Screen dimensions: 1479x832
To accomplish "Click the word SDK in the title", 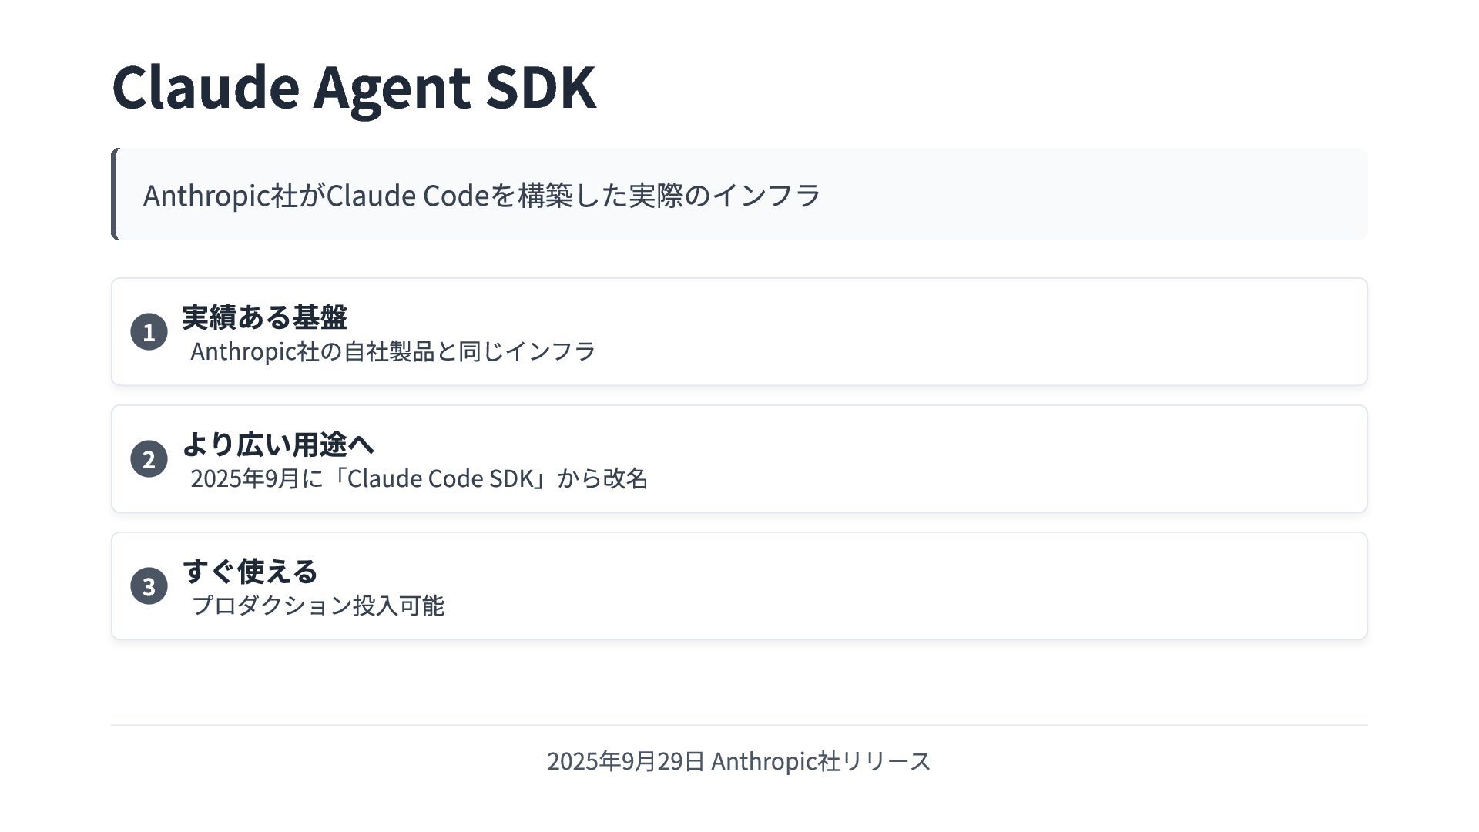I will point(541,86).
